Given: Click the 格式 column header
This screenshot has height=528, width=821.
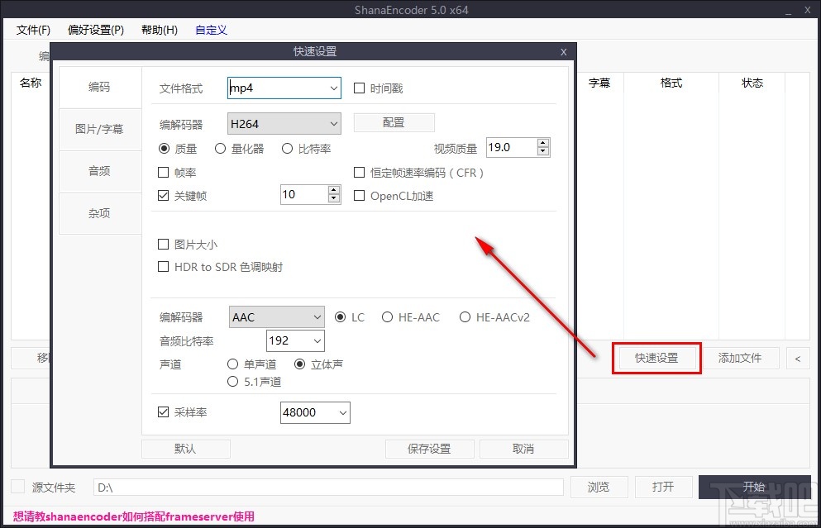Looking at the screenshot, I should [x=671, y=83].
